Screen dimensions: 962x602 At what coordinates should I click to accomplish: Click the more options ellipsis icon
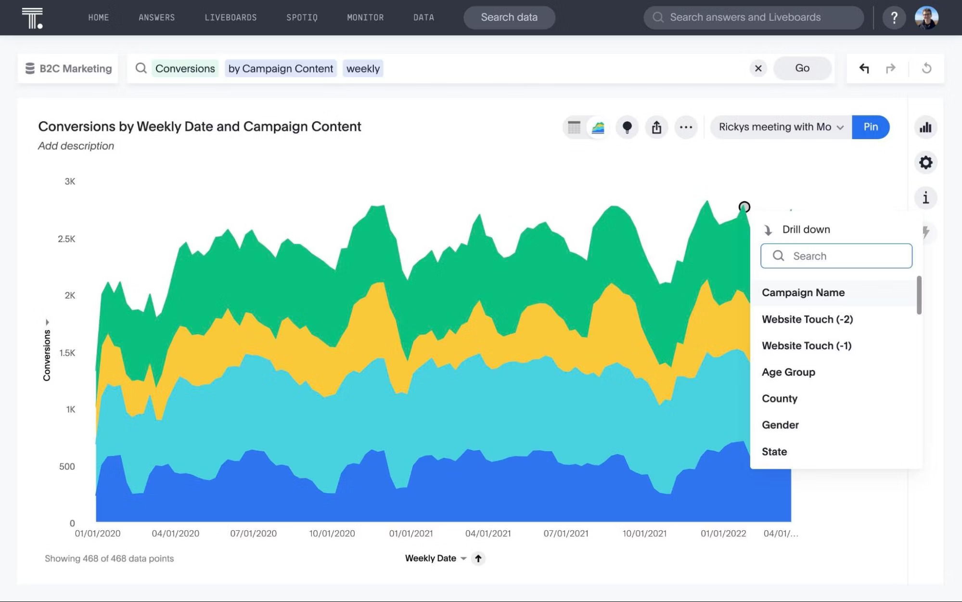click(x=685, y=127)
